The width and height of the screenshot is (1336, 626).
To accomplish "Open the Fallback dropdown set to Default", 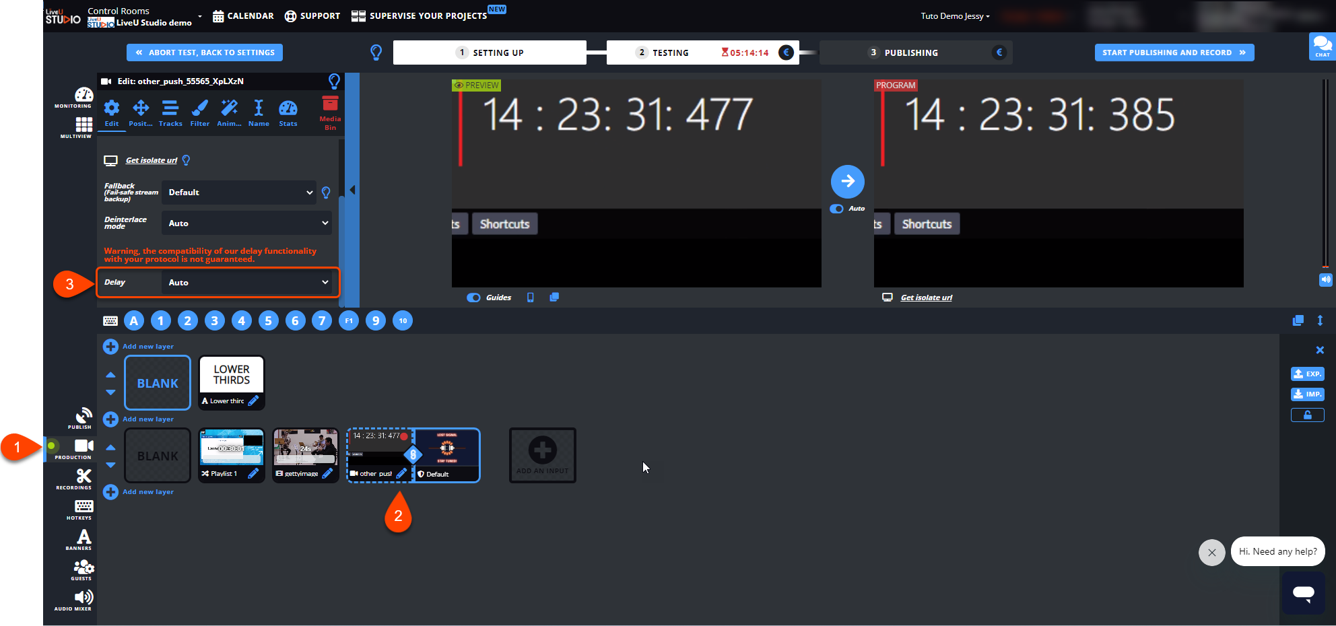I will pos(240,193).
